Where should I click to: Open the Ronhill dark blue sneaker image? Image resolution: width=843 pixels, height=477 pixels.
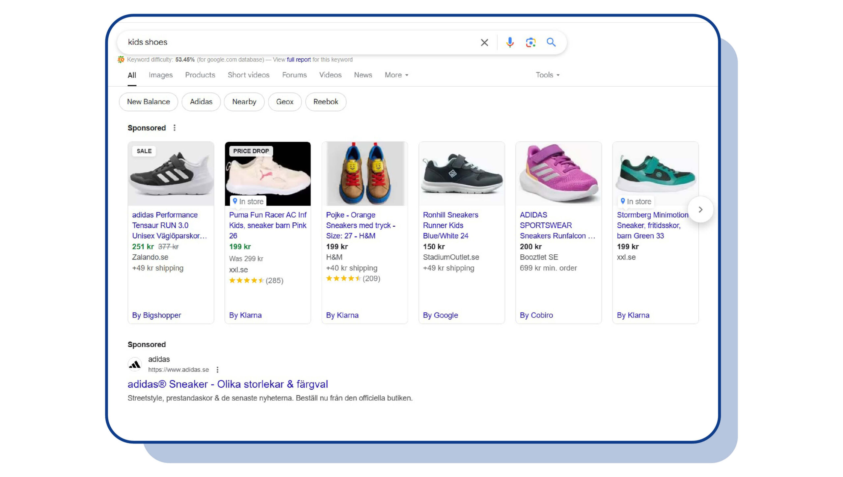[x=462, y=174]
